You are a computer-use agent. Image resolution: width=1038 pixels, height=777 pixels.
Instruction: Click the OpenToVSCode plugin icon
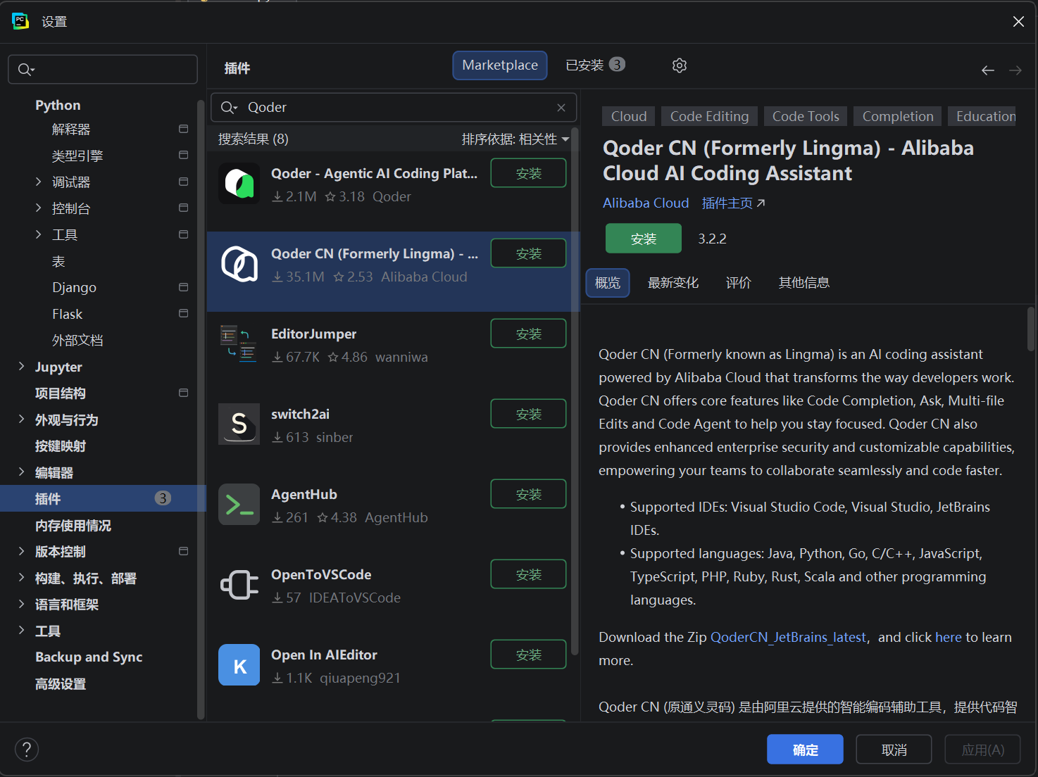tap(239, 585)
